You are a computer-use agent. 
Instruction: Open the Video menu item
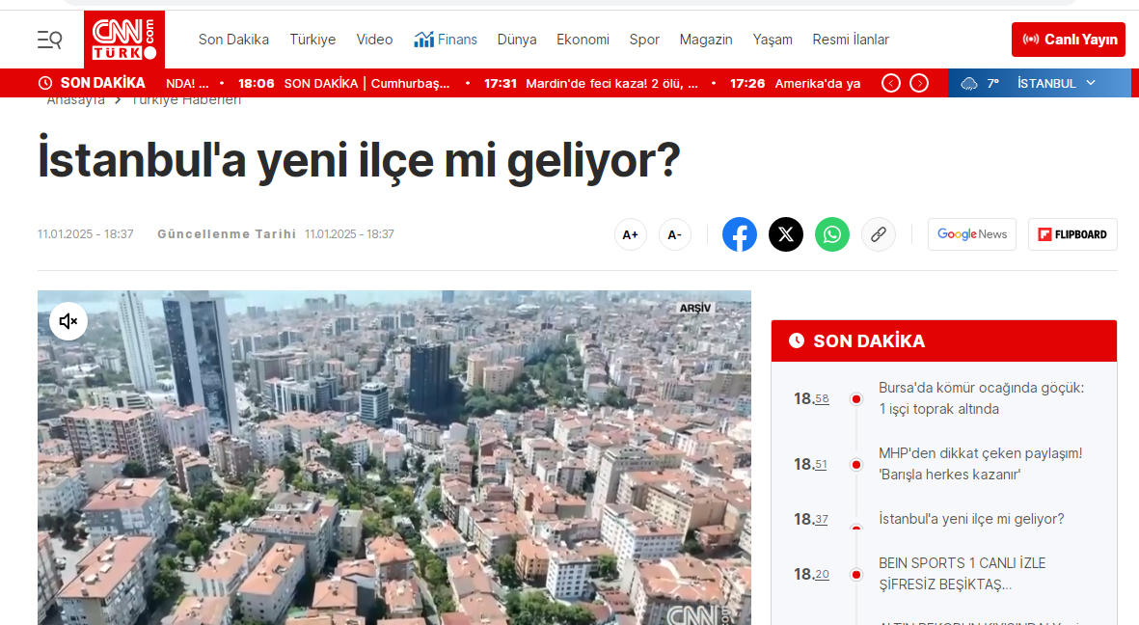(374, 40)
